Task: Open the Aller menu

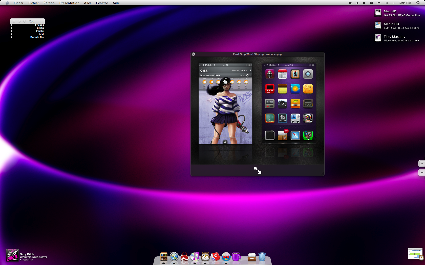Action: 88,3
